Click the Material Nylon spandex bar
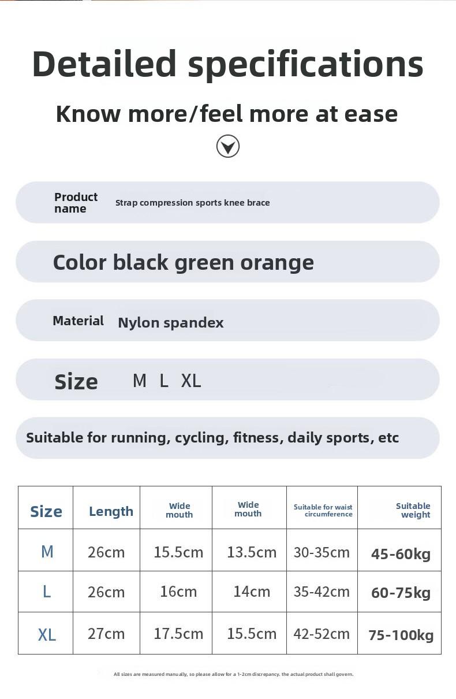This screenshot has height=699, width=456. [227, 321]
